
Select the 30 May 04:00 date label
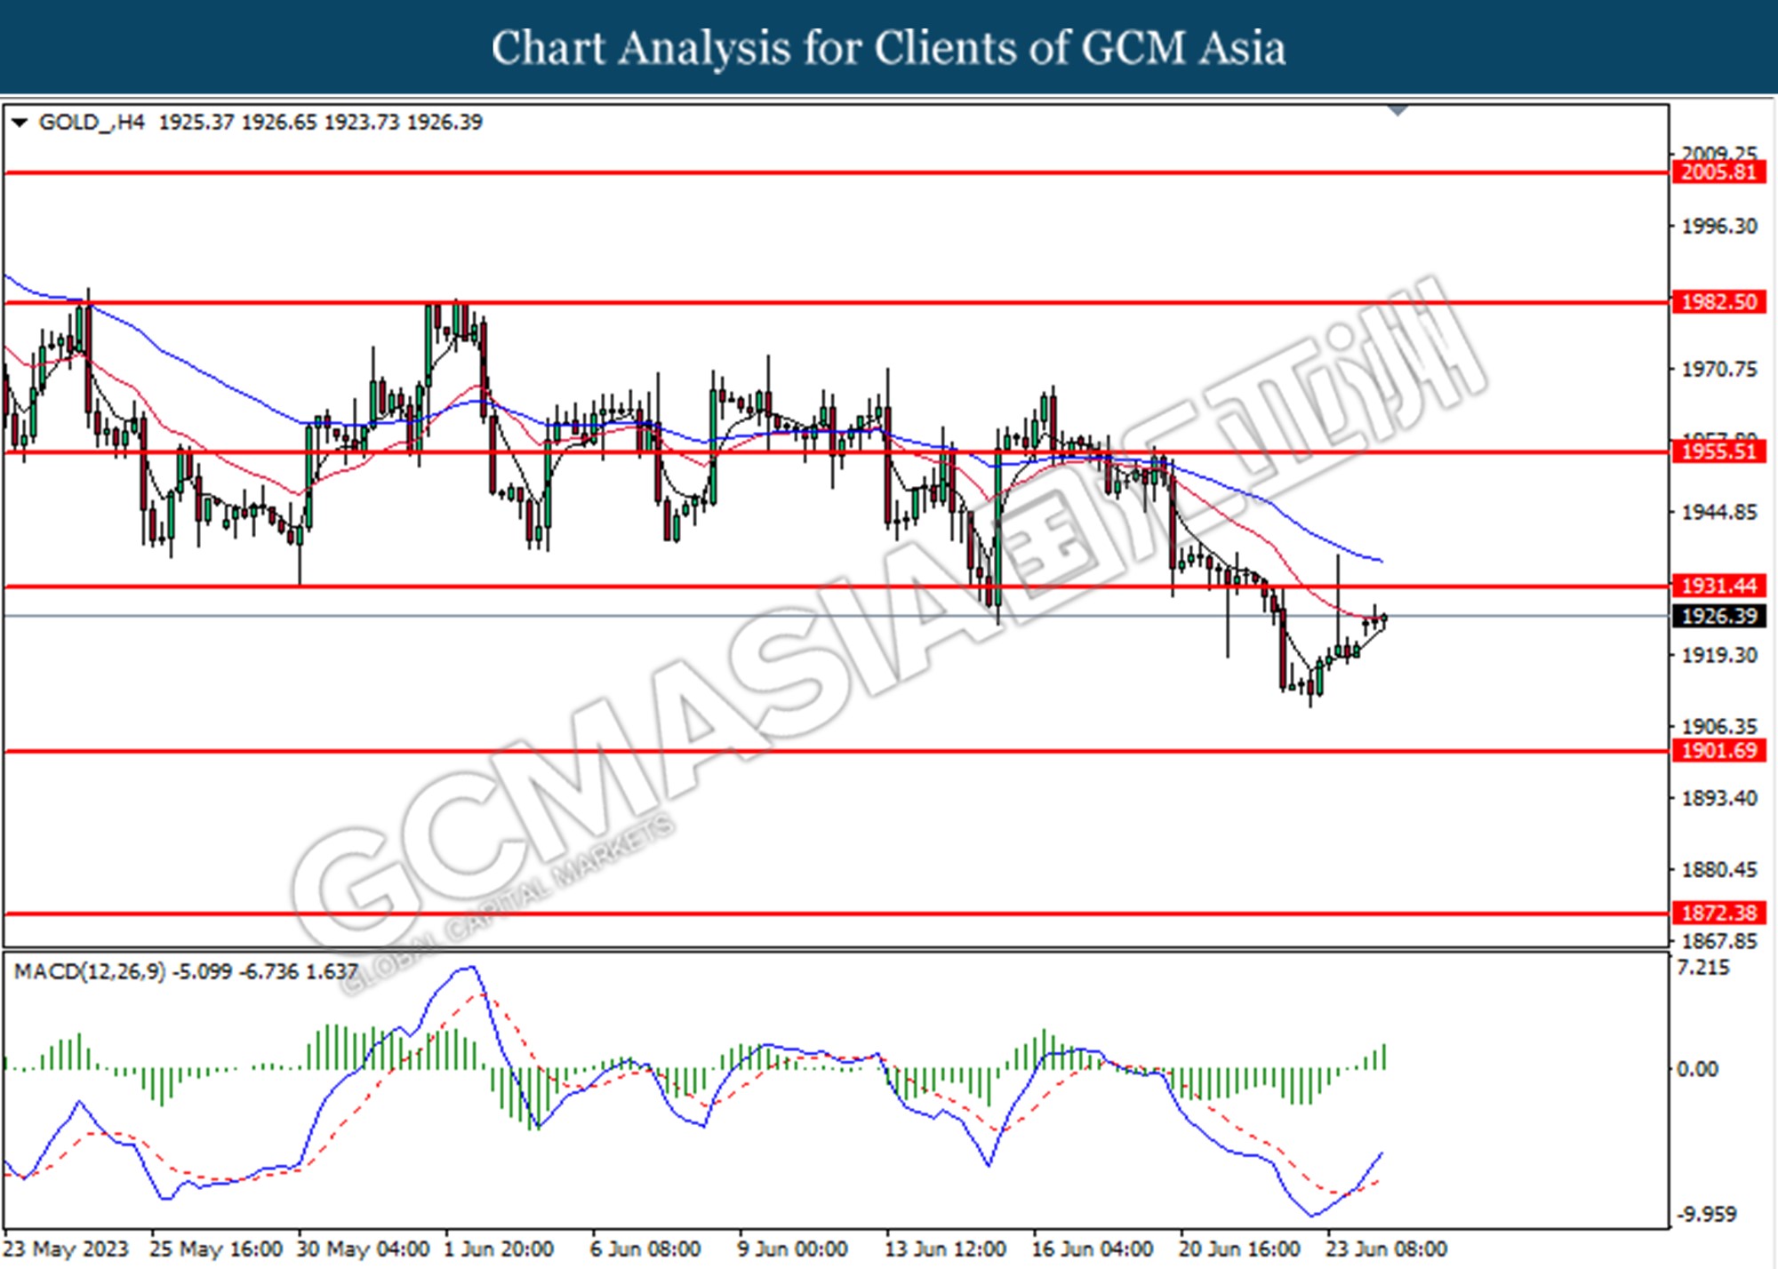[363, 1249]
